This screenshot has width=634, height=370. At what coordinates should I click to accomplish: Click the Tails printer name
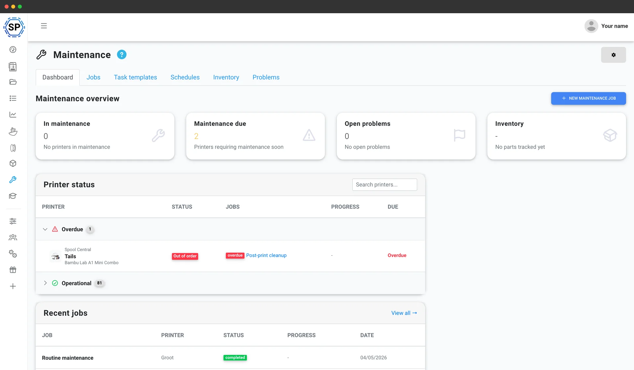pyautogui.click(x=70, y=256)
